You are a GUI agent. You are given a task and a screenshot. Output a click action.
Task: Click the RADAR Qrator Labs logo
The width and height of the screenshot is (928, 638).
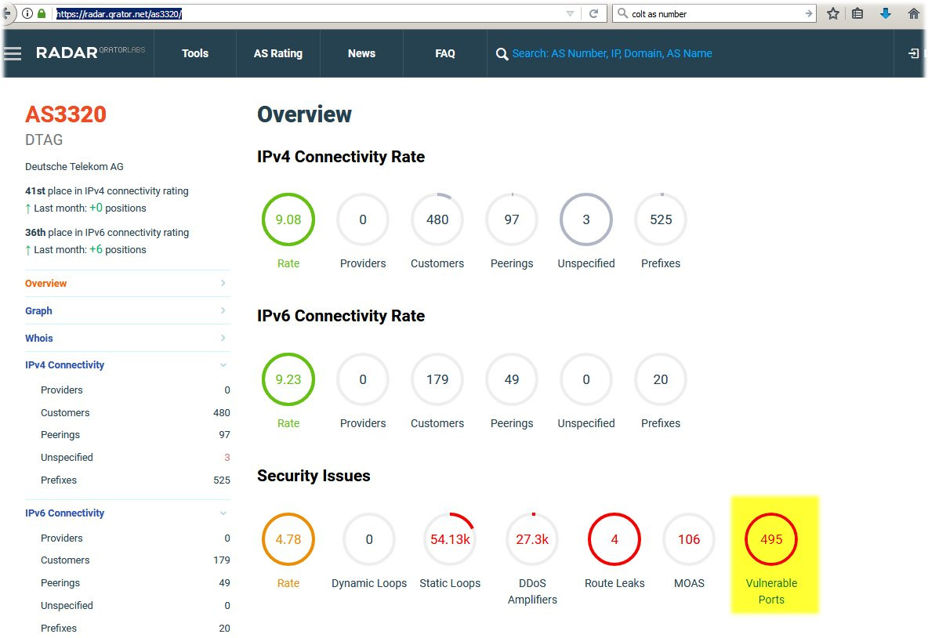(91, 53)
